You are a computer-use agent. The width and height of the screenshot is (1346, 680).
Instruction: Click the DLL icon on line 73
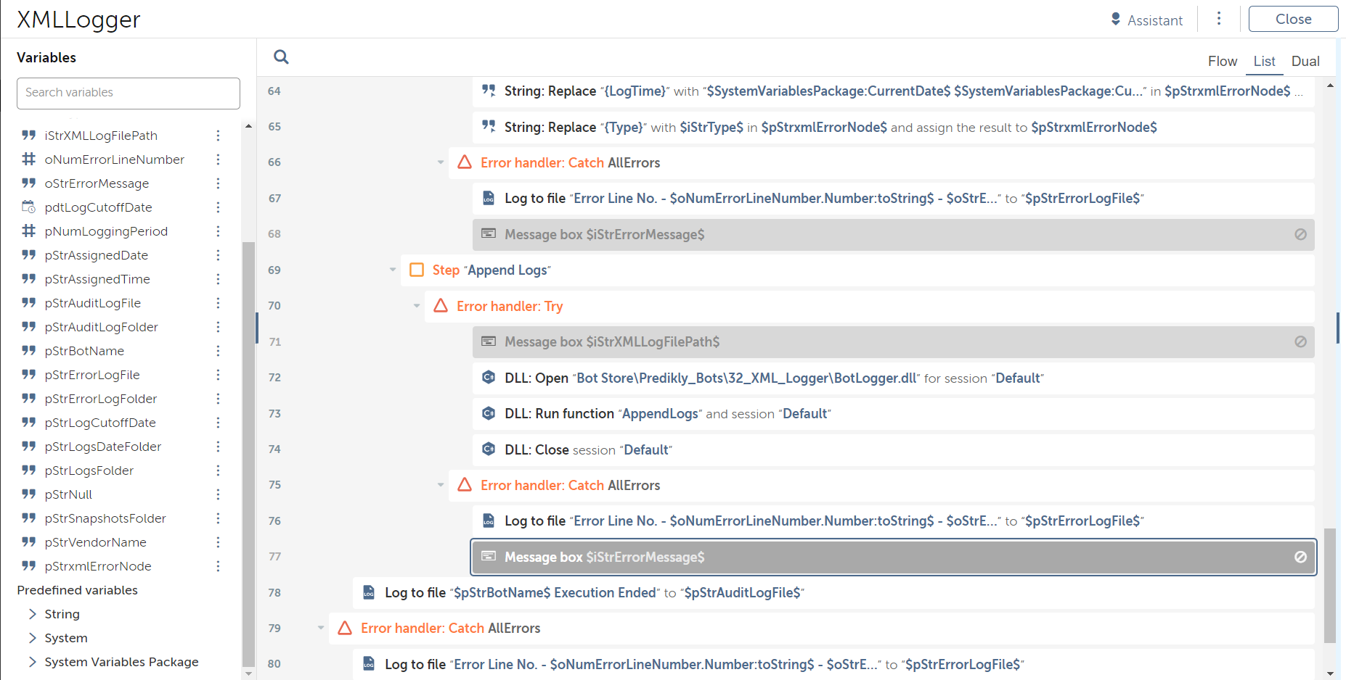pos(489,413)
